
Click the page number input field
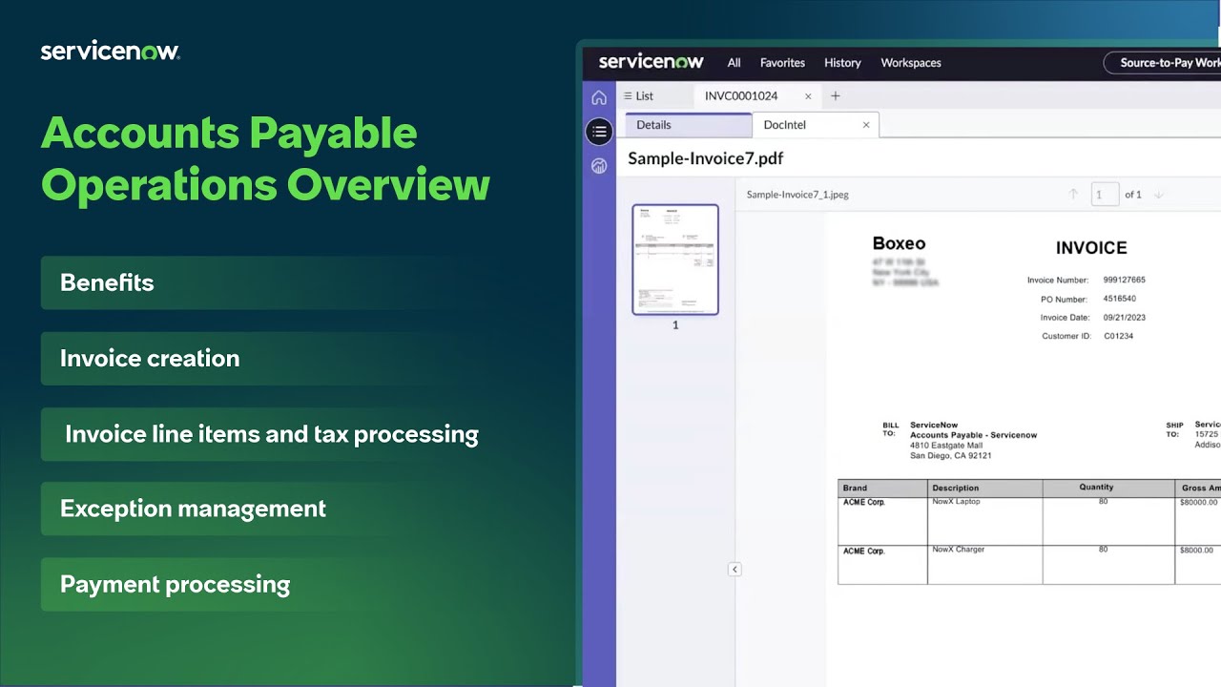coord(1105,194)
